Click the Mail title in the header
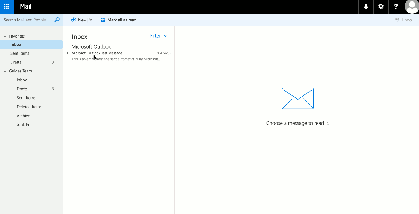Image resolution: width=419 pixels, height=214 pixels. [x=25, y=7]
